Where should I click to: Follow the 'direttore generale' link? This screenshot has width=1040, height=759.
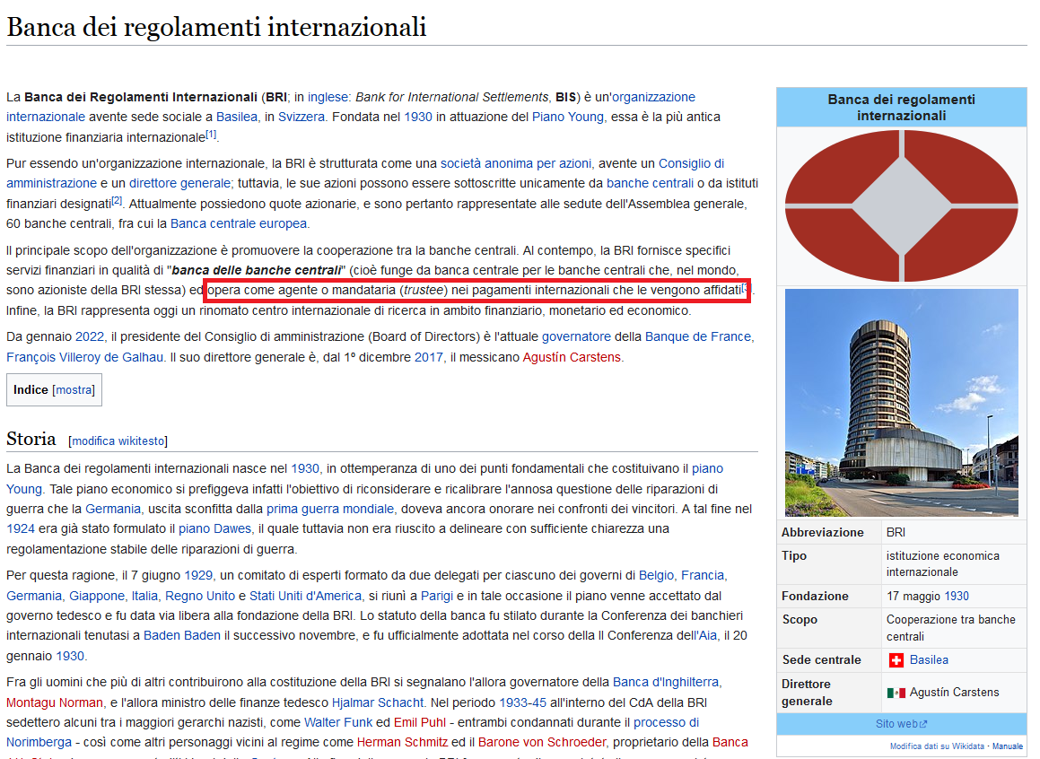pyautogui.click(x=179, y=184)
